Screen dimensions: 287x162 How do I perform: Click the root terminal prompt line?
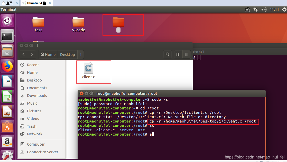point(116,134)
